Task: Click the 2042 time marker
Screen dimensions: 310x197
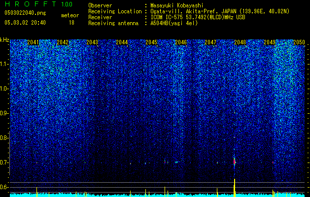Action: pos(63,42)
